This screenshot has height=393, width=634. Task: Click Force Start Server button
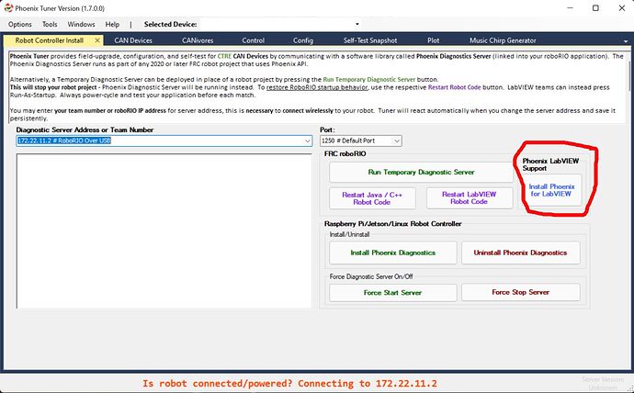[392, 292]
